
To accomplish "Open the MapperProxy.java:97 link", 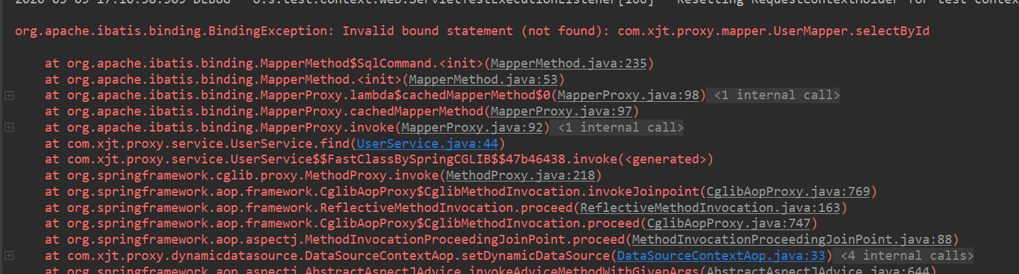I will (x=561, y=111).
